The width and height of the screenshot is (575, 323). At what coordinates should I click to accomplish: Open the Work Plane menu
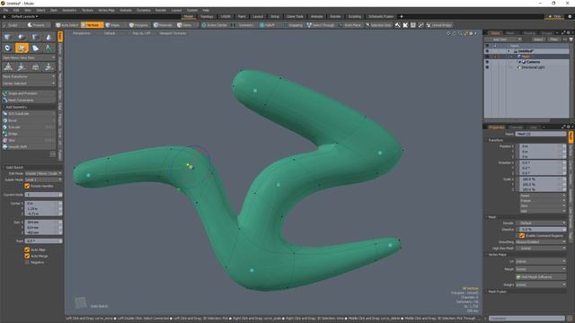point(350,25)
